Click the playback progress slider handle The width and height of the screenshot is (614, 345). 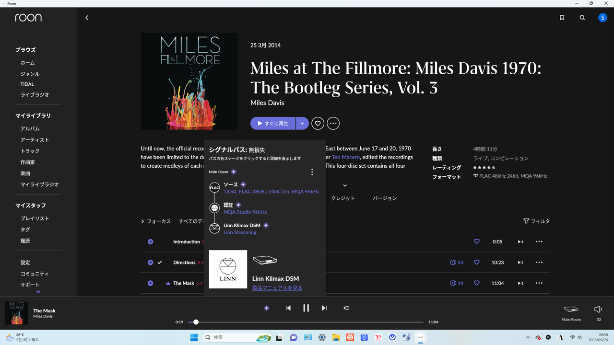tap(196, 322)
